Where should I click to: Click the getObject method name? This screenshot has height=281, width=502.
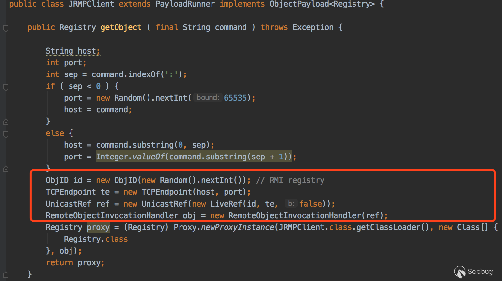point(121,27)
